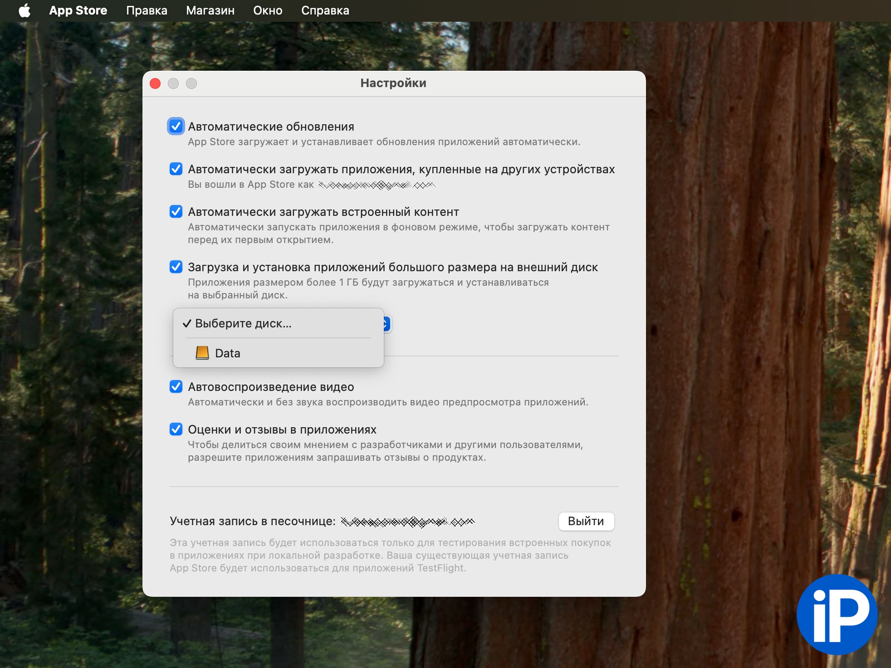
Task: Turn off Автовоспроизведение видео checkbox
Action: [x=176, y=387]
